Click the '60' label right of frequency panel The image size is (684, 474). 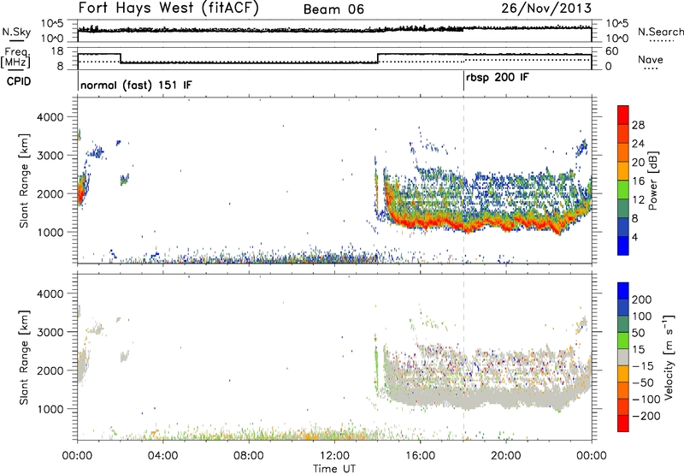pos(612,51)
